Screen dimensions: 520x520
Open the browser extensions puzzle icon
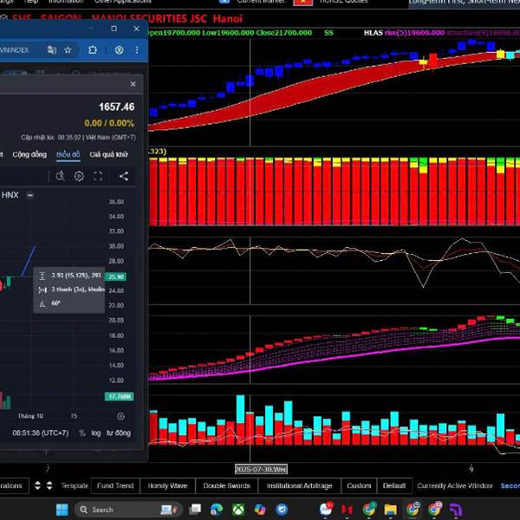point(93,50)
